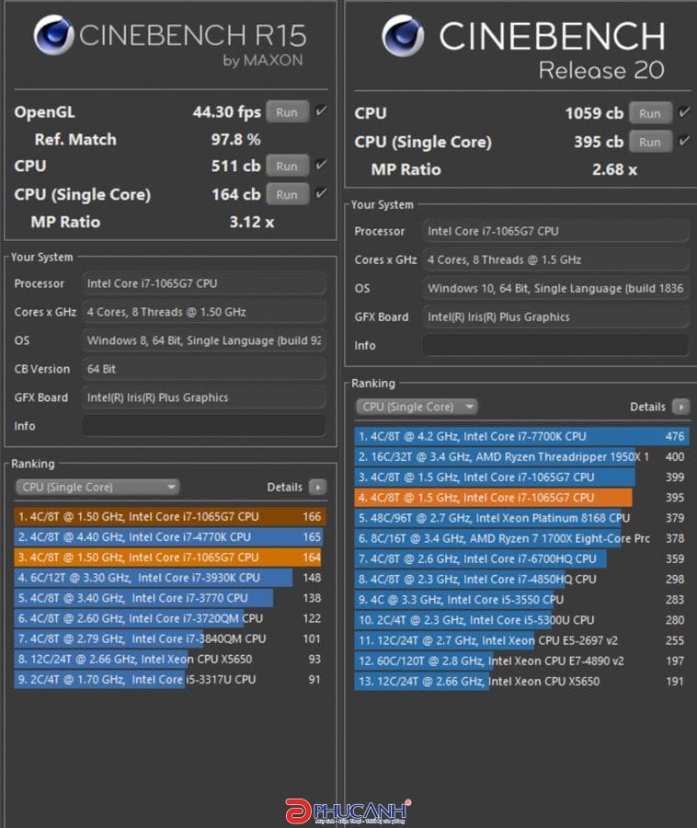
Task: Select R15 ranking row i7-3770 CPU
Action: (x=170, y=598)
